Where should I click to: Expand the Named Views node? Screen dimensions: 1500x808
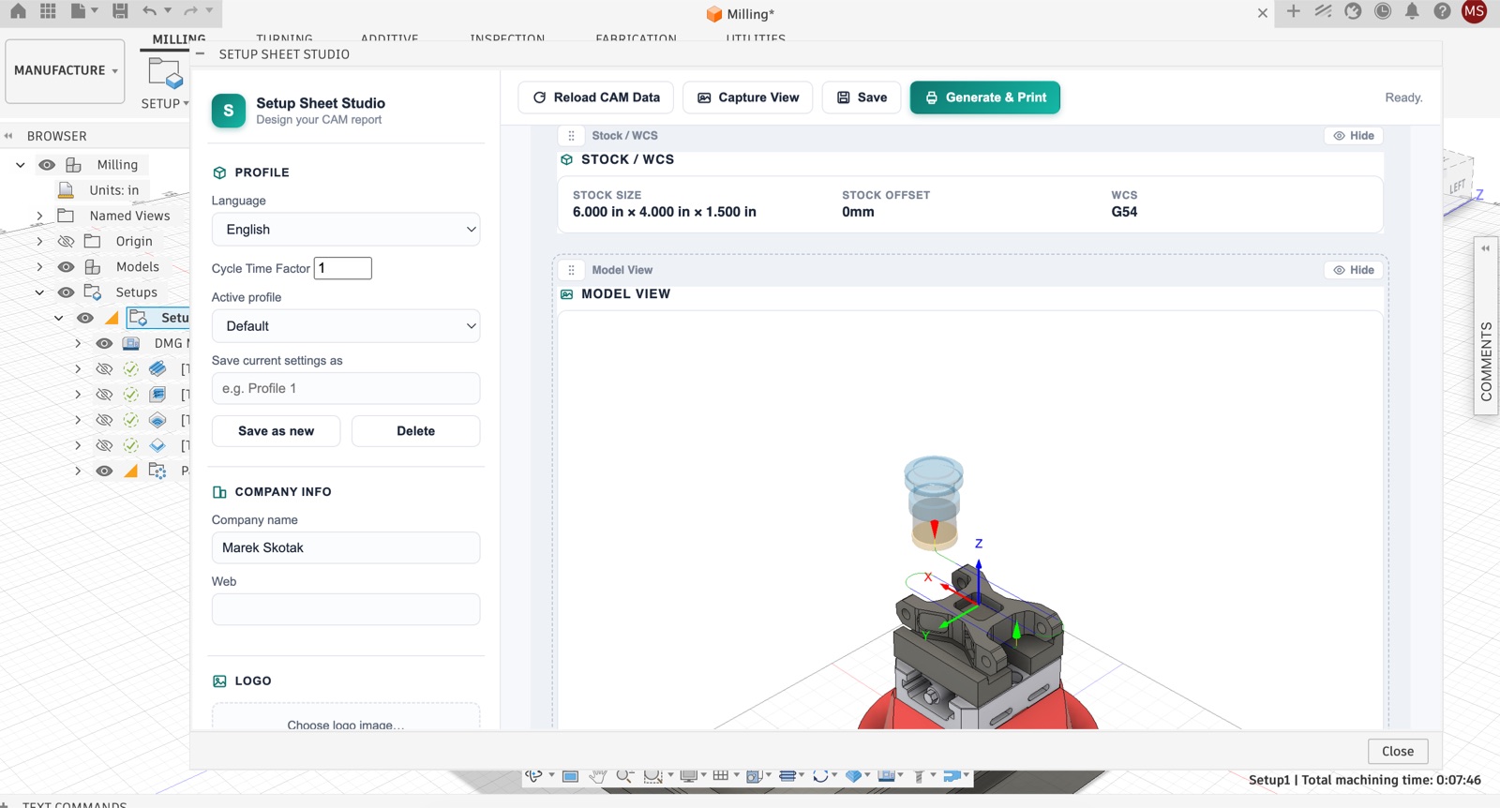39,216
